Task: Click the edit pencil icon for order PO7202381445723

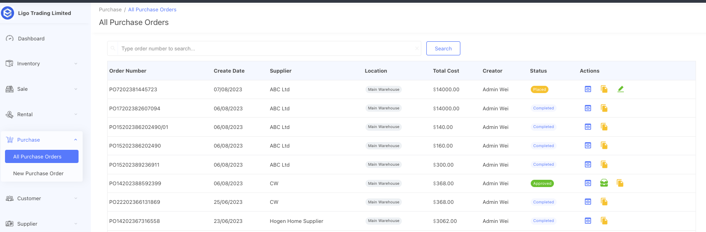Action: [621, 89]
